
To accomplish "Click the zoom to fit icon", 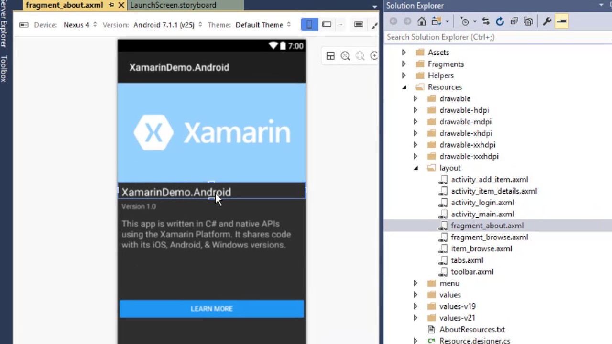I will click(345, 56).
